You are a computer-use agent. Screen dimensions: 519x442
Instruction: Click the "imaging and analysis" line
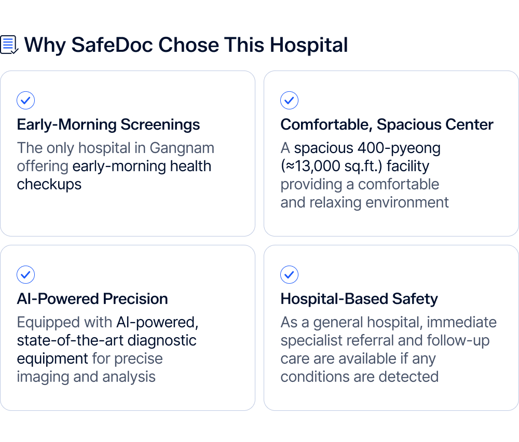tap(86, 377)
